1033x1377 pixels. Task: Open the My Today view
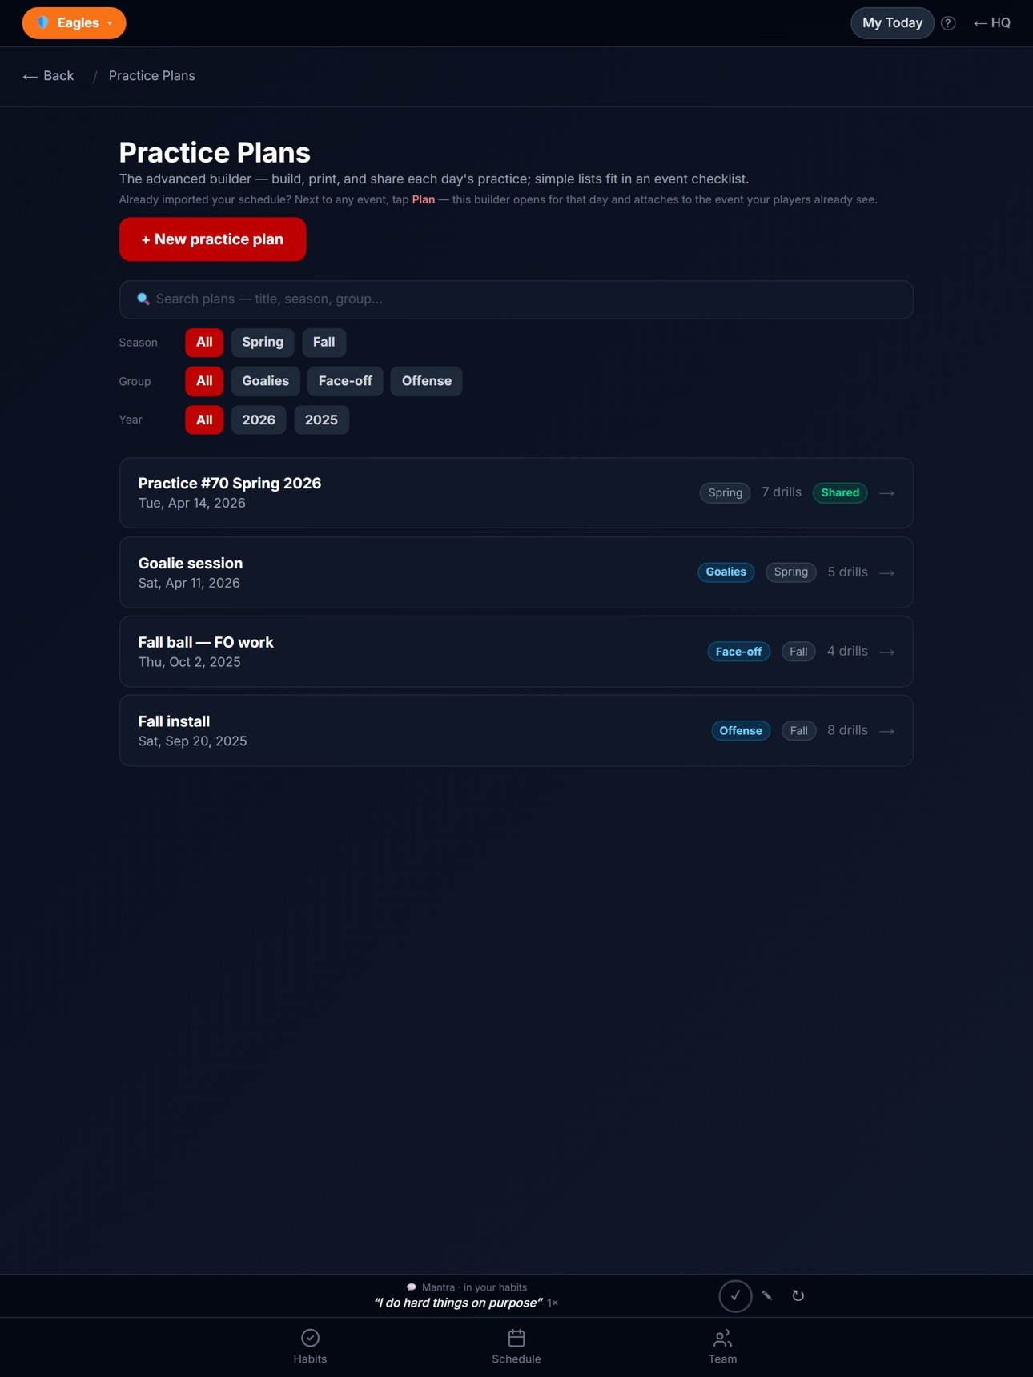892,23
